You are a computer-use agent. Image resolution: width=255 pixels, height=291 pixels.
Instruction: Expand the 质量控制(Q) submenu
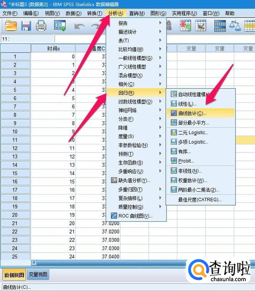[x=136, y=207]
